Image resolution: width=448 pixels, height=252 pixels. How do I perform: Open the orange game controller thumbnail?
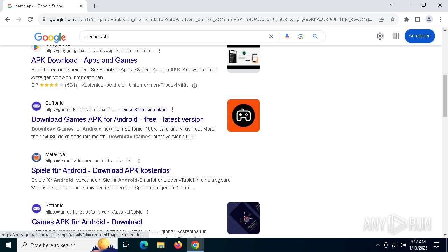(x=244, y=115)
